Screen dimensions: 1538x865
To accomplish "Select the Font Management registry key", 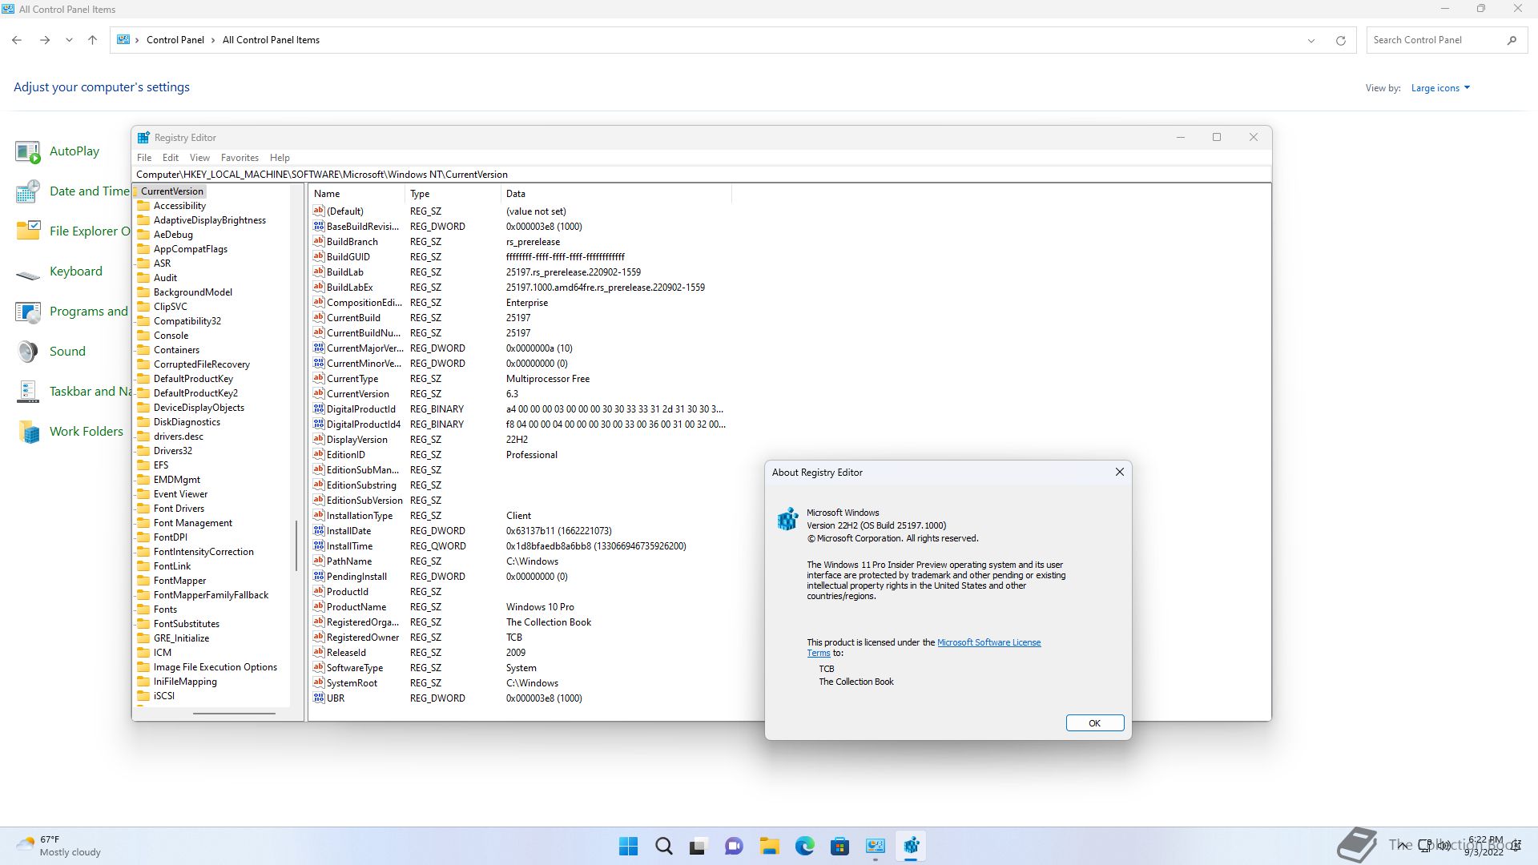I will (192, 523).
